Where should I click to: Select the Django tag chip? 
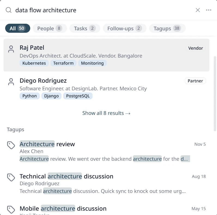(51, 96)
